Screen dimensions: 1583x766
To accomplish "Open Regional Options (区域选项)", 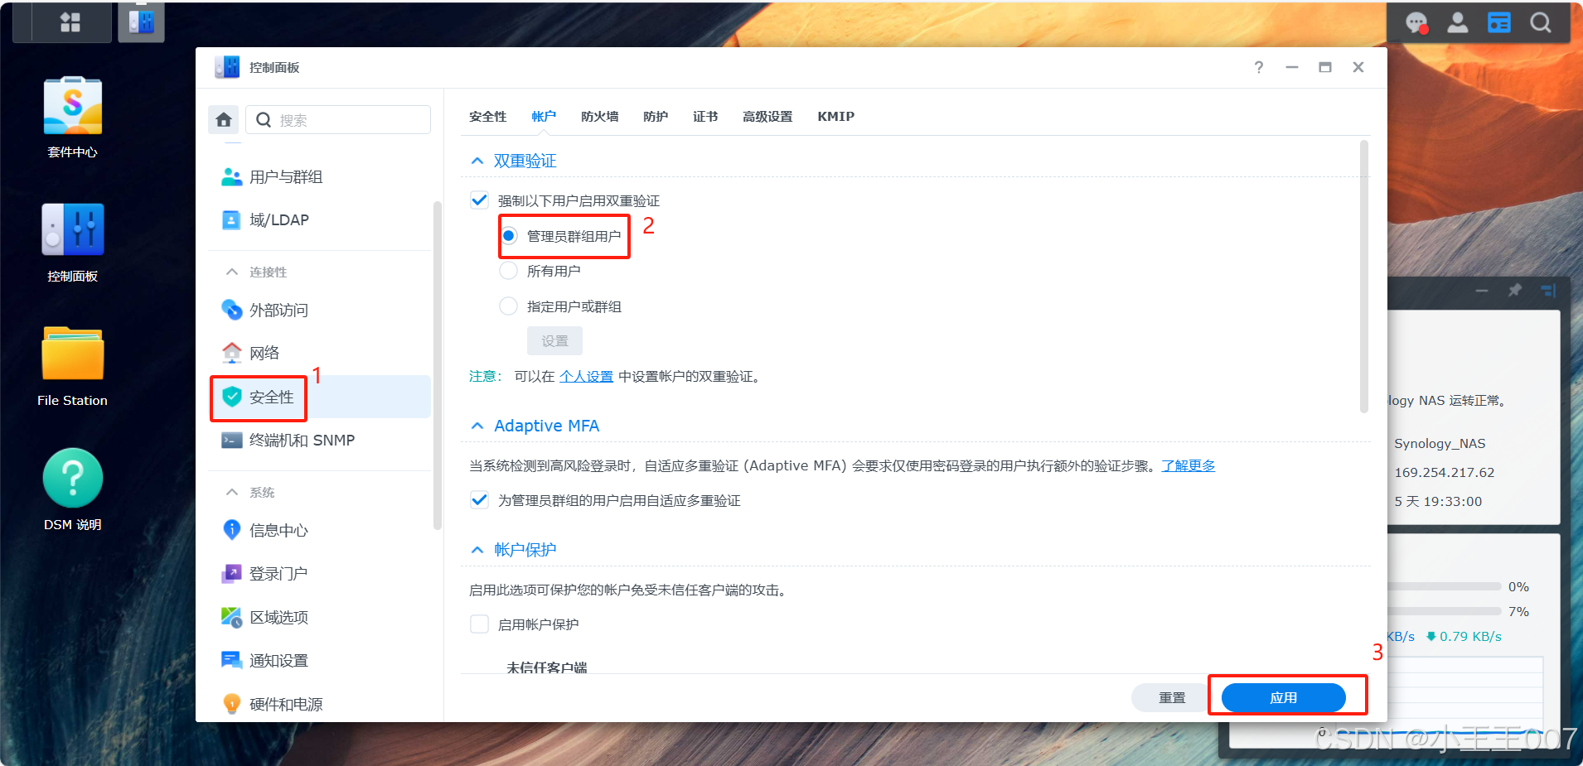I will tap(319, 618).
